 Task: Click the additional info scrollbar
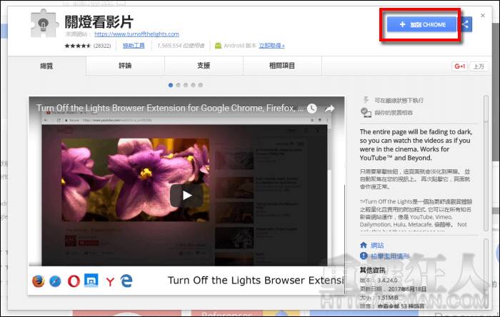pos(486,273)
